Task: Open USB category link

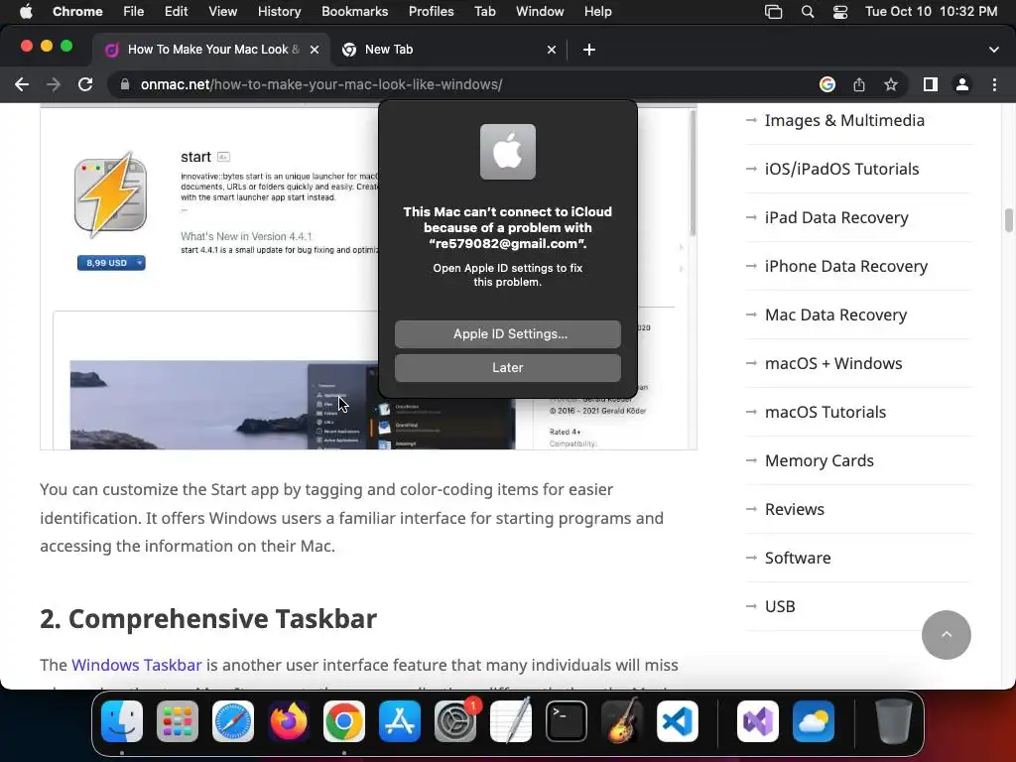Action: (780, 606)
